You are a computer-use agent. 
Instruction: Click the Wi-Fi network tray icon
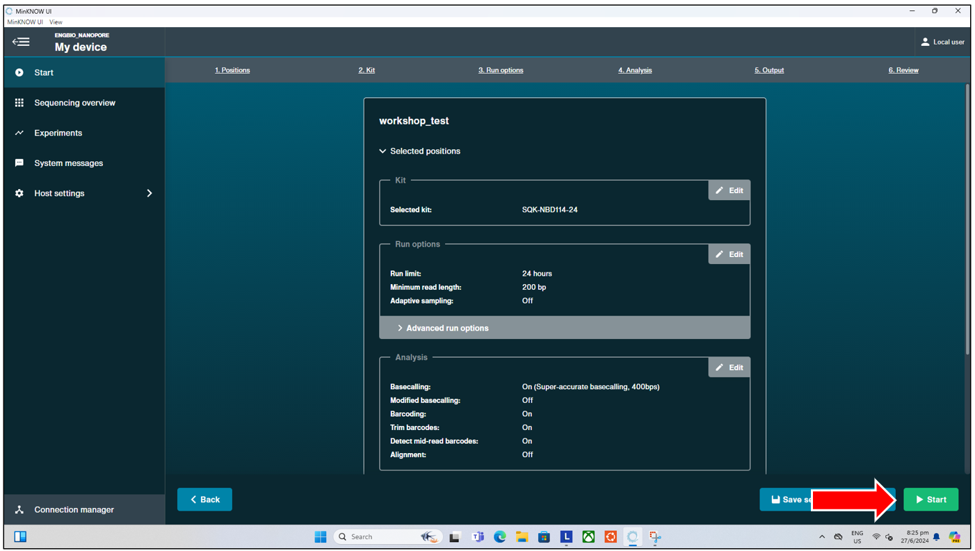coord(876,537)
